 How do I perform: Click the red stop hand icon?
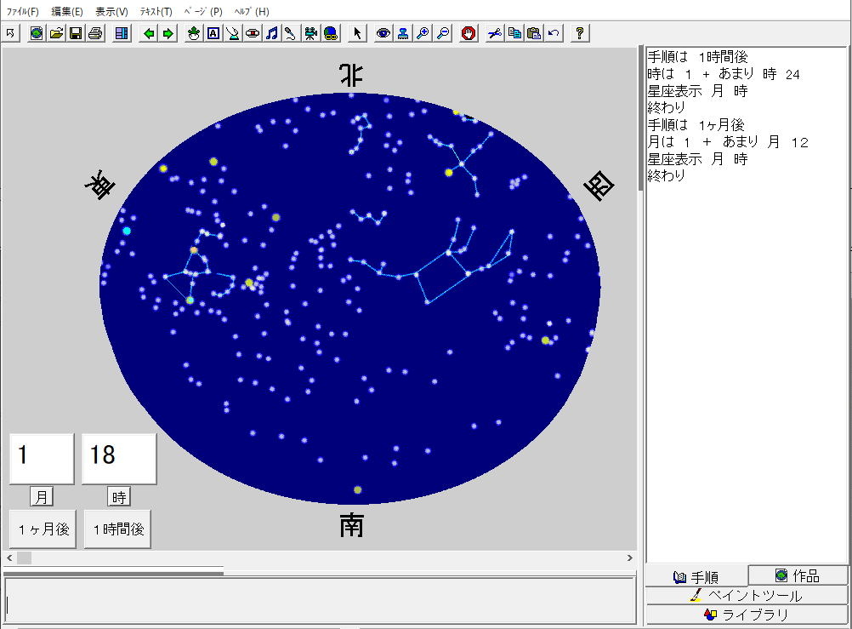pyautogui.click(x=469, y=33)
